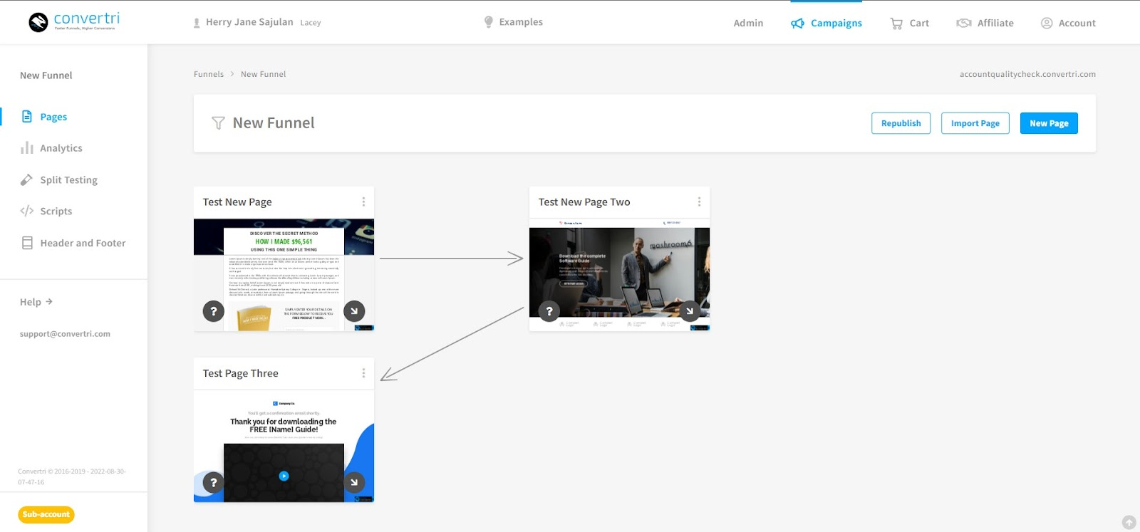Open the three-dot menu for Test New Page
1140x532 pixels.
pos(363,202)
